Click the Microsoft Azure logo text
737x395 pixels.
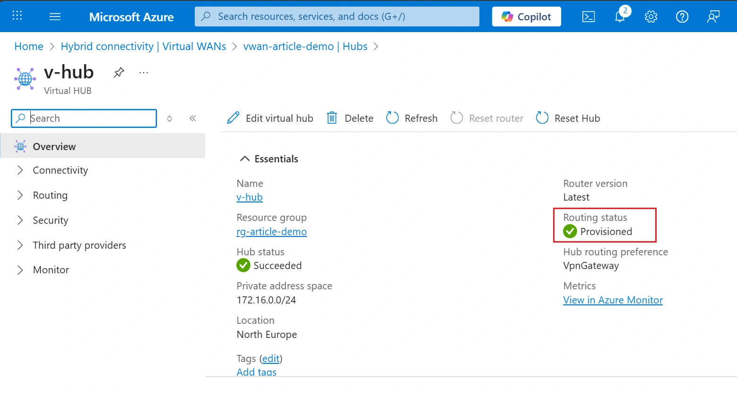[x=131, y=17]
